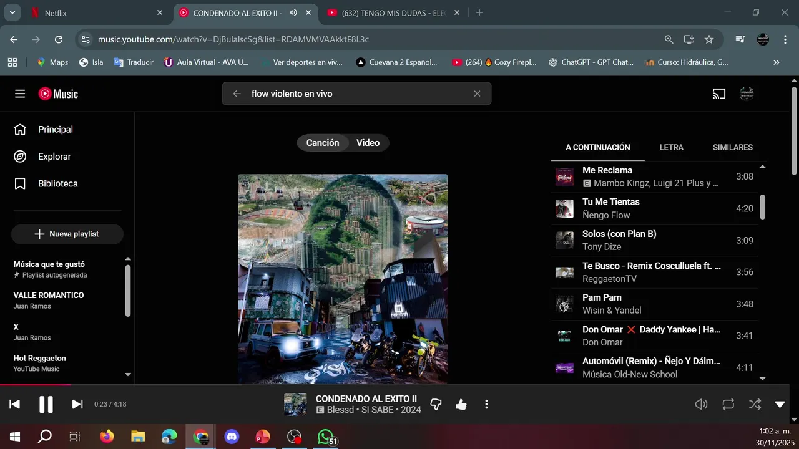Screen dimensions: 799x449
Task: Open Música que te gustó playlist
Action: 67,269
